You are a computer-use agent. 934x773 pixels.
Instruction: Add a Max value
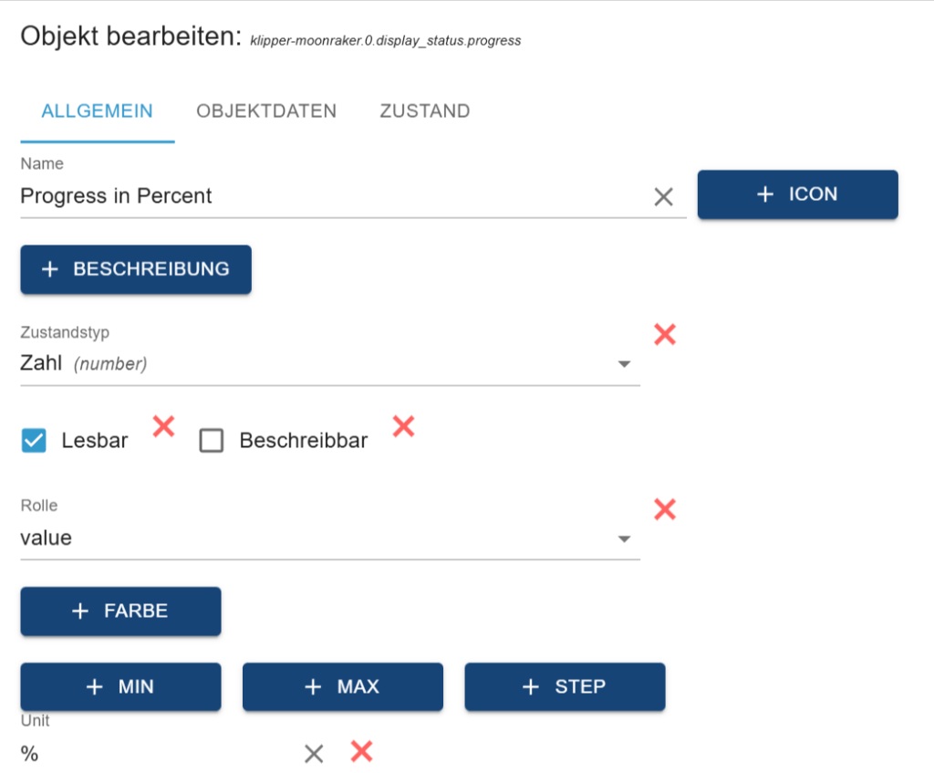[x=342, y=687]
